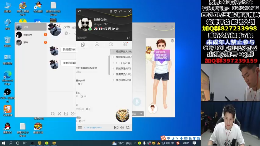Click the golden lion badge in YY window

[123, 116]
